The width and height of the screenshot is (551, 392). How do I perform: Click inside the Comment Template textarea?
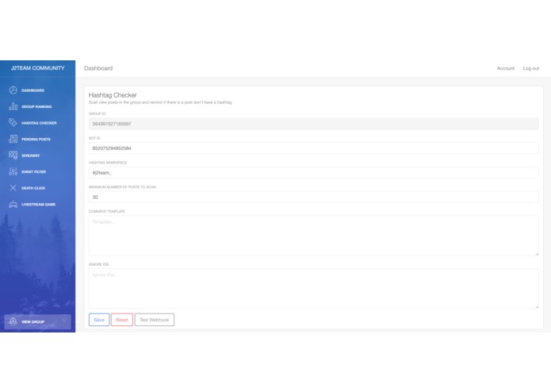pos(313,236)
